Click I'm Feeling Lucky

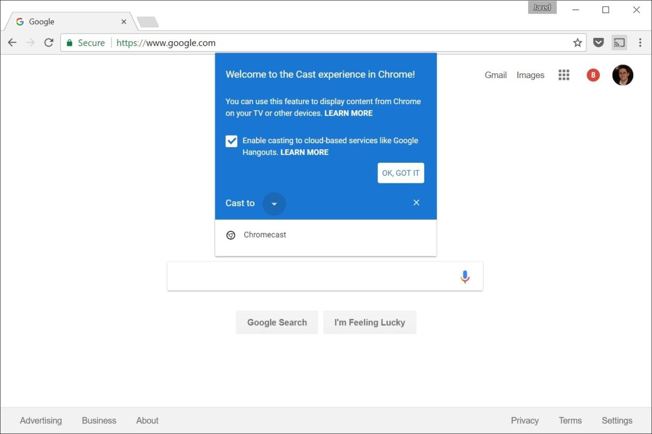369,322
